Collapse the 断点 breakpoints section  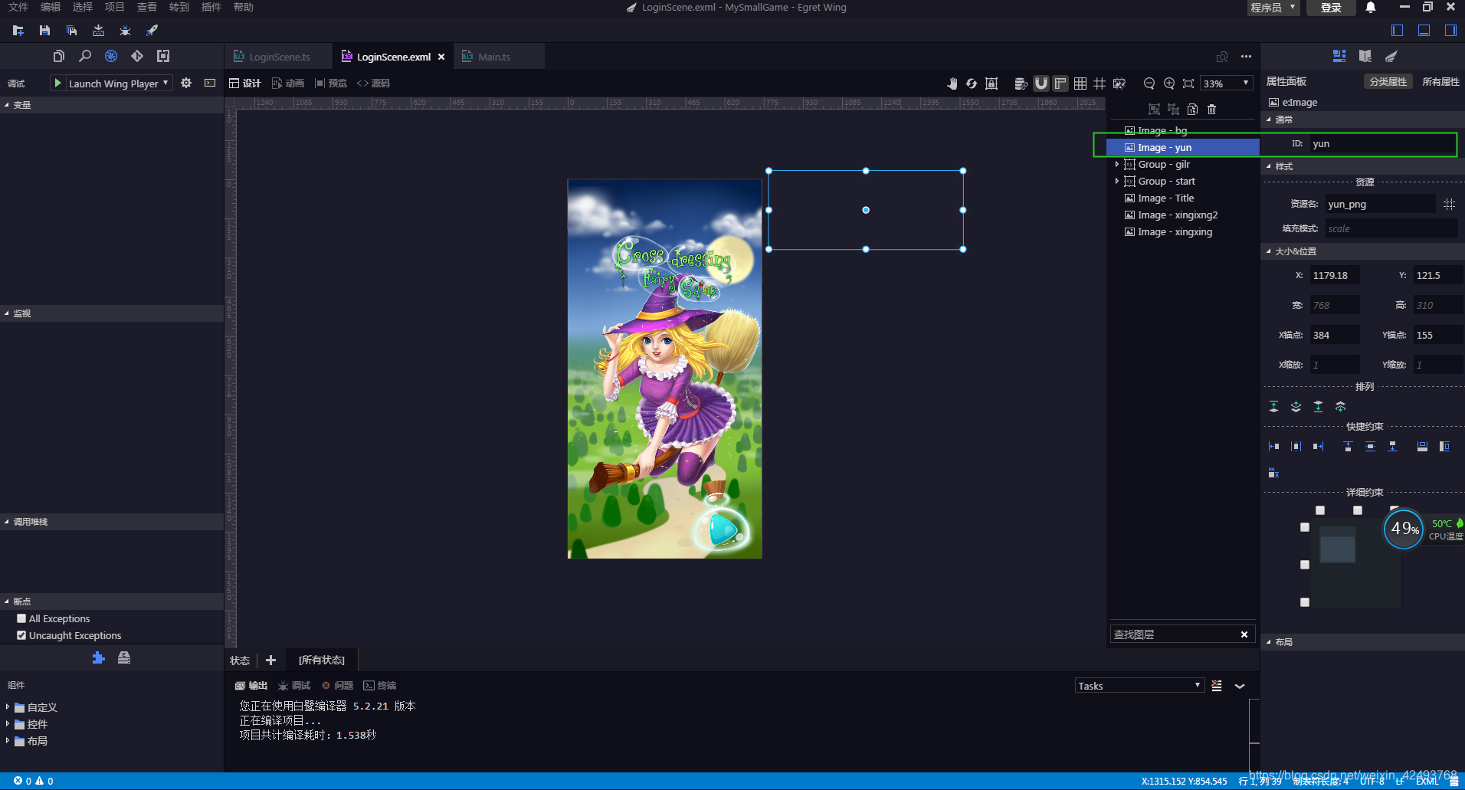pyautogui.click(x=7, y=602)
